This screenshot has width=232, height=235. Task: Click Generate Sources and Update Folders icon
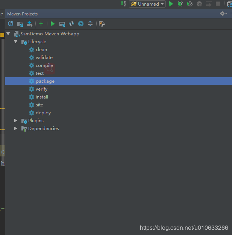coord(20,24)
